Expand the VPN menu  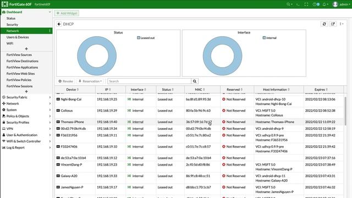pyautogui.click(x=26, y=129)
